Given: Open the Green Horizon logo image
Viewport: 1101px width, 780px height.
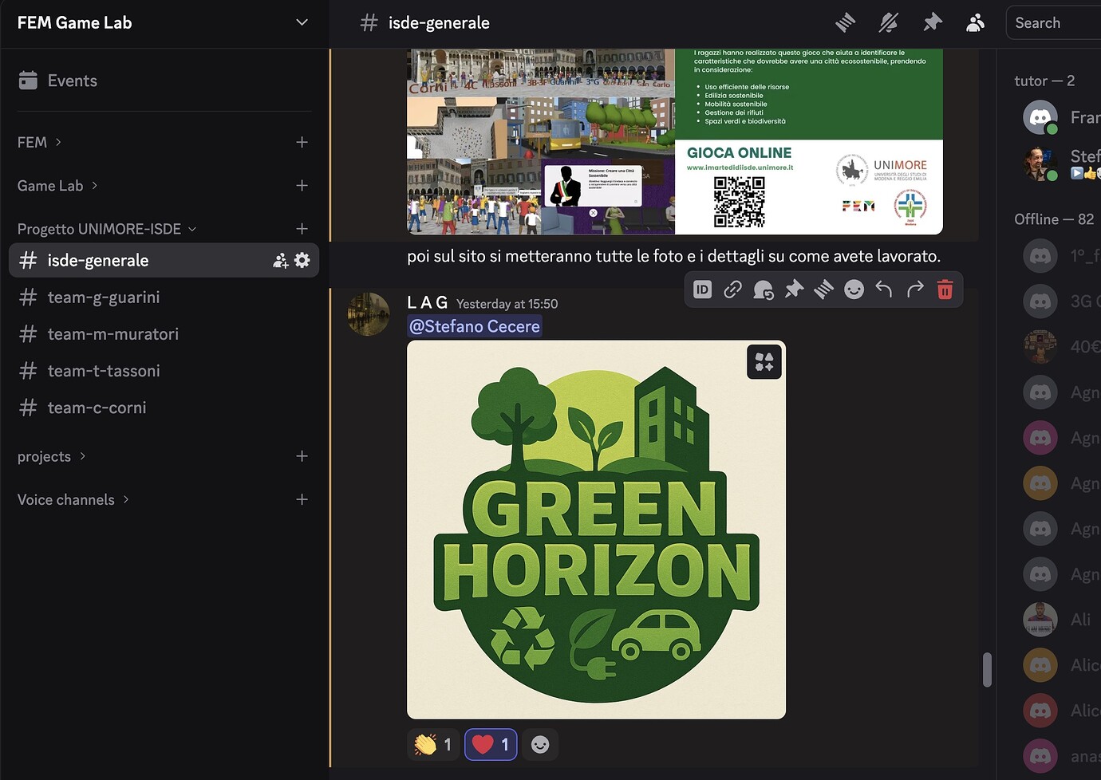Looking at the screenshot, I should [x=596, y=530].
